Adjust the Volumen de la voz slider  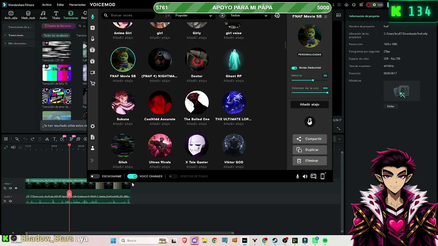[310, 93]
